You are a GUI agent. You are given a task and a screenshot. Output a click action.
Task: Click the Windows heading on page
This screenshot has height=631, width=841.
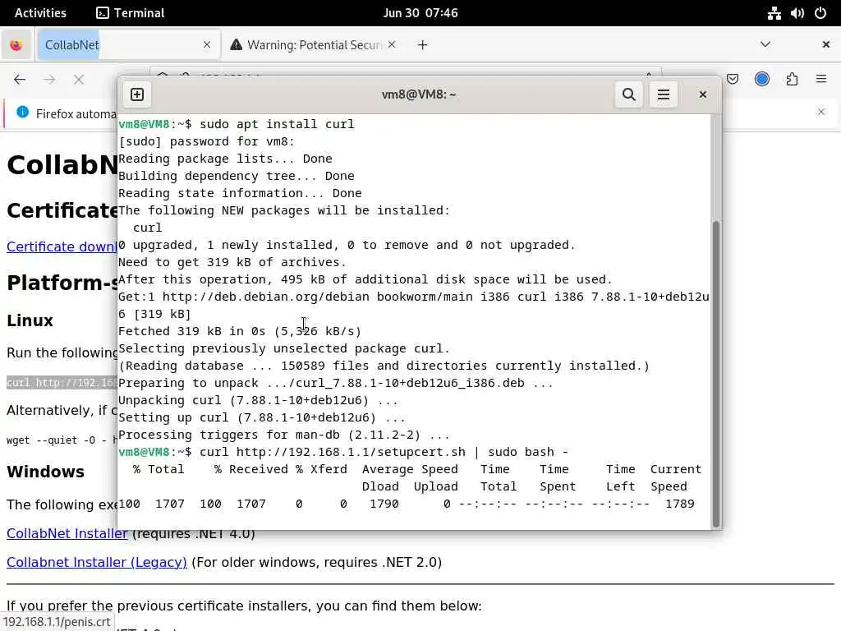tap(46, 472)
